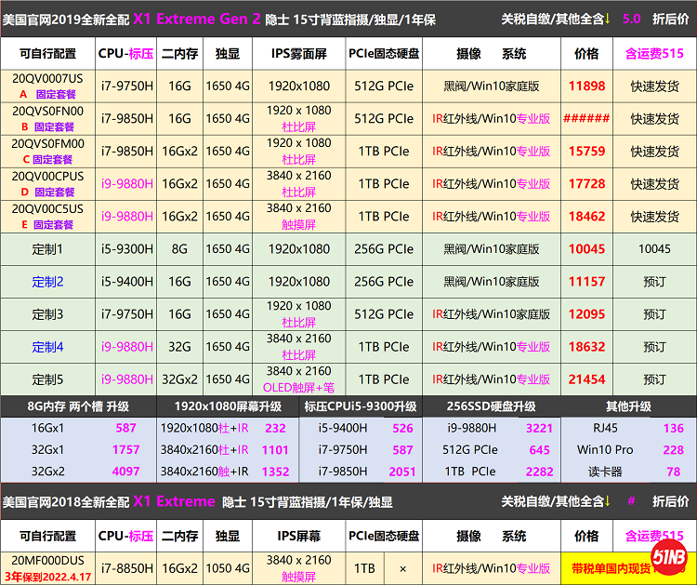The height and width of the screenshot is (585, 697).
Task: Select the 32Gx2 memory upgrade row
Action: (47, 472)
